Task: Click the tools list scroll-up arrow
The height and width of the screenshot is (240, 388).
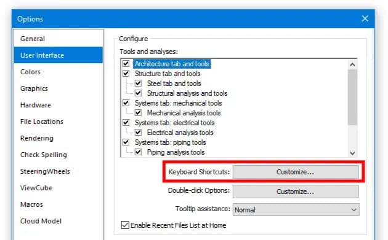Action: pyautogui.click(x=352, y=64)
